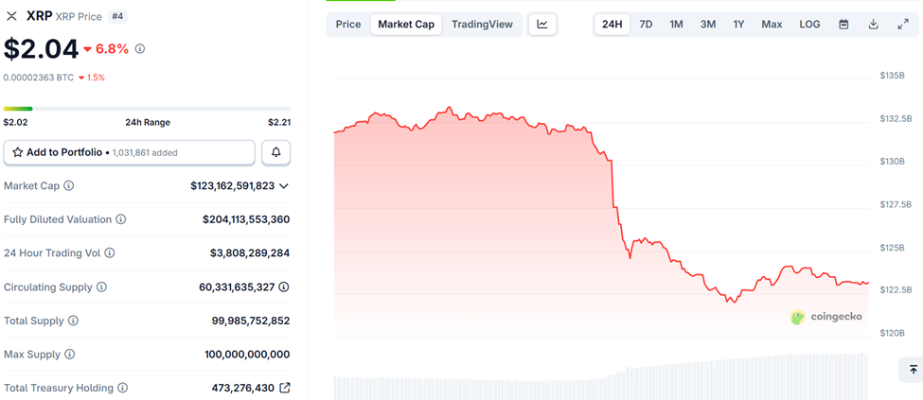
Task: Switch to the TradingView tab
Action: click(482, 25)
